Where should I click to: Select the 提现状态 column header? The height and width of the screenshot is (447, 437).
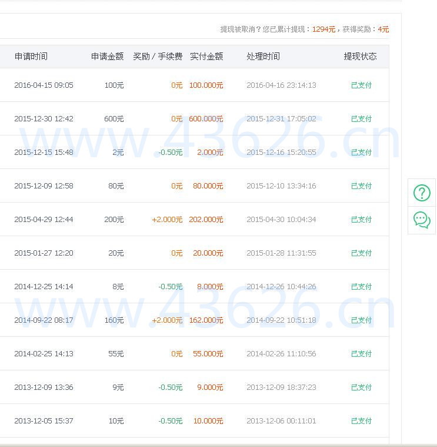click(360, 57)
